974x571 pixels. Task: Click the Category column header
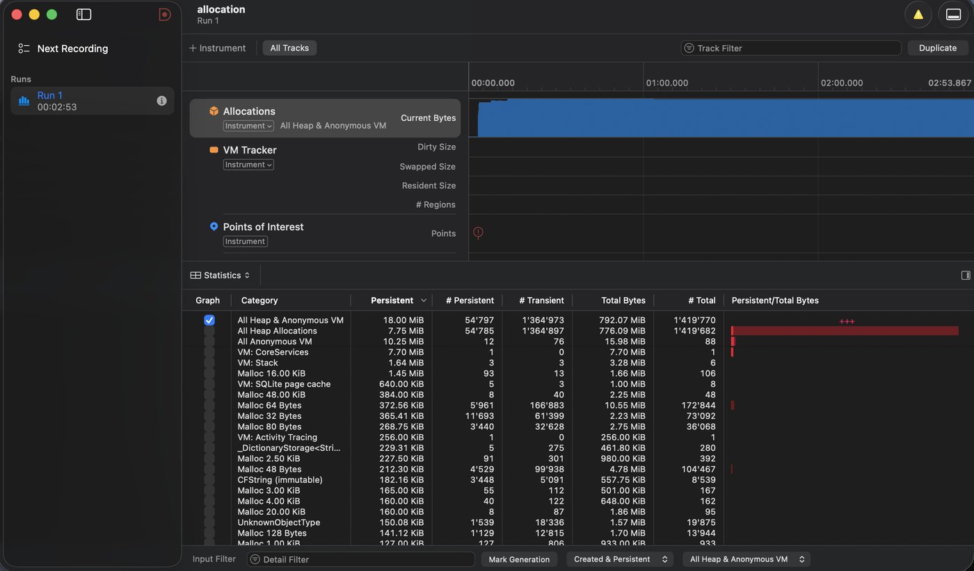click(x=260, y=301)
